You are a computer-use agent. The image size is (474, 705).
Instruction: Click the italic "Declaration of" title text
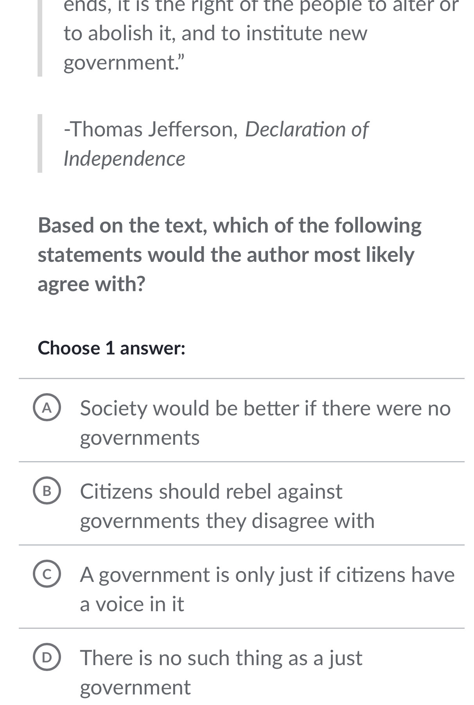tap(307, 129)
